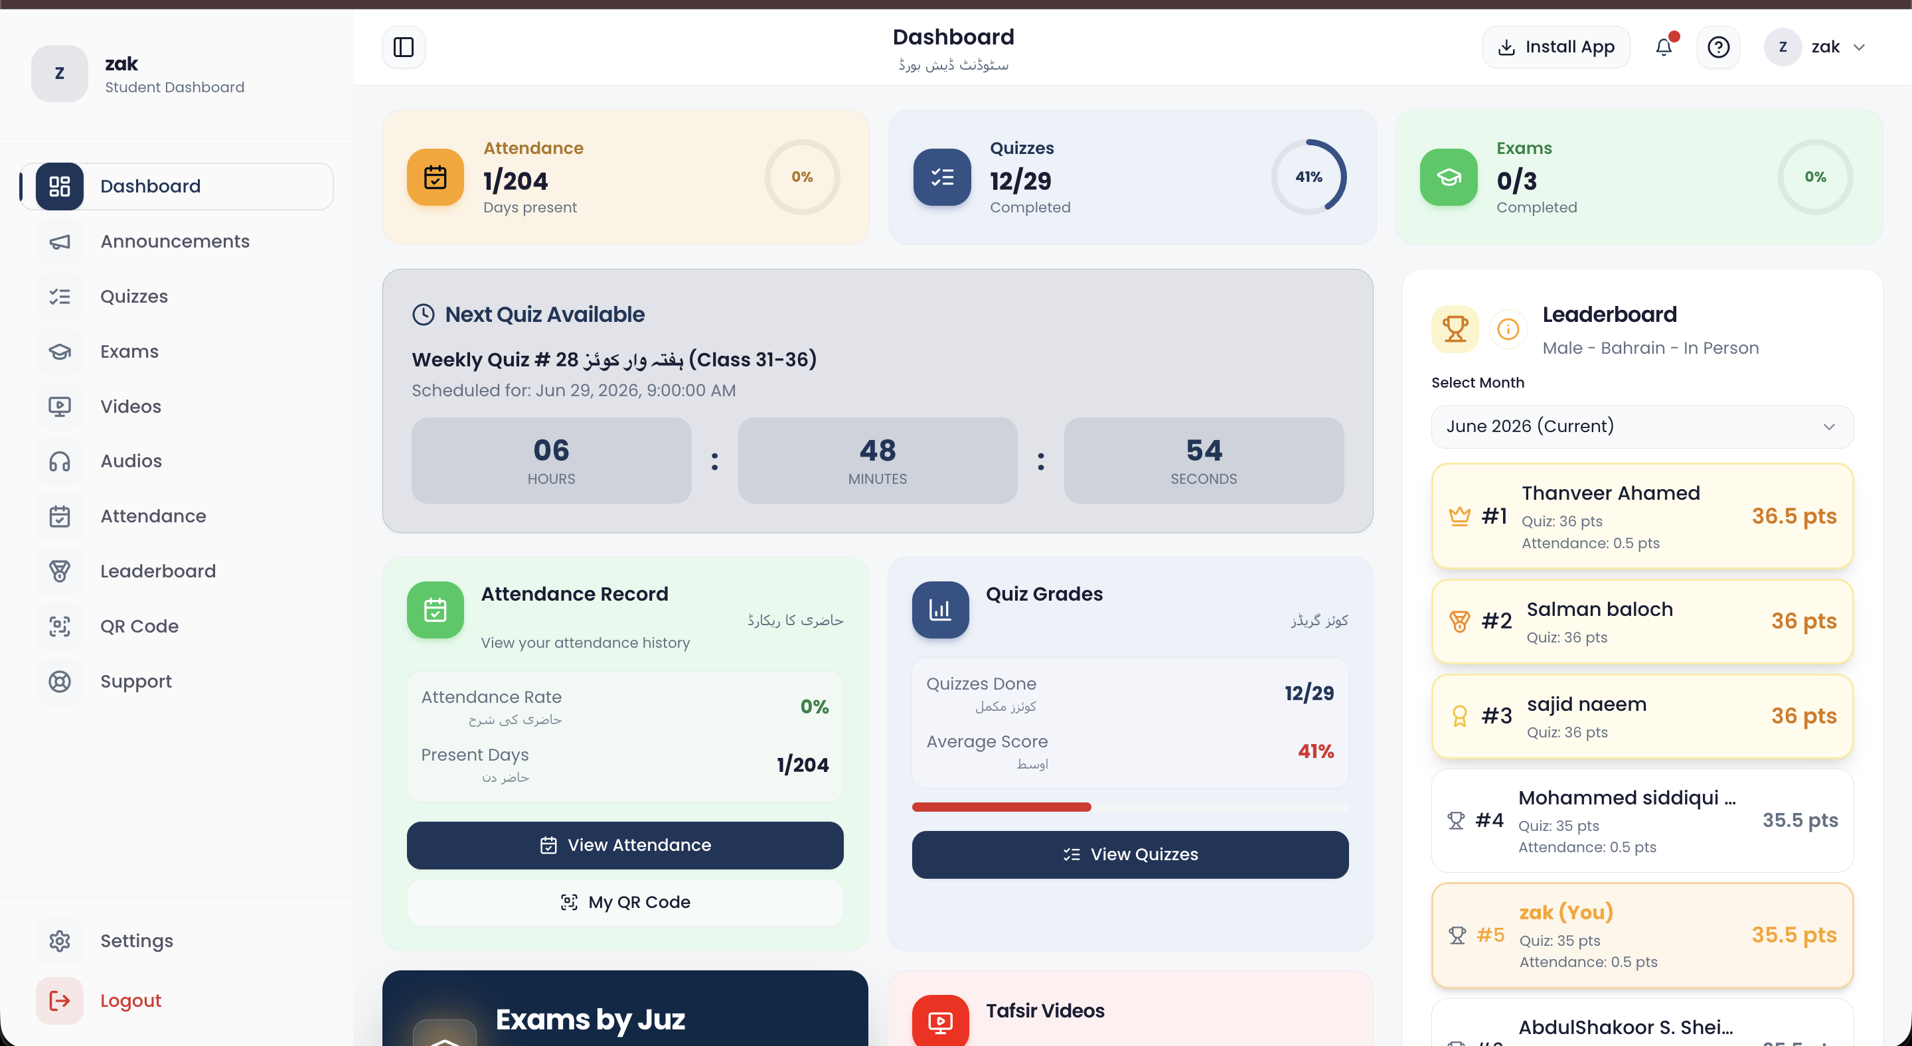
Task: Click the Weekly Quiz # 28 title
Action: (614, 359)
